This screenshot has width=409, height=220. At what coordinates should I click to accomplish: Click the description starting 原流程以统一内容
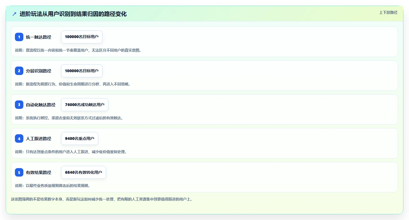(x=78, y=50)
